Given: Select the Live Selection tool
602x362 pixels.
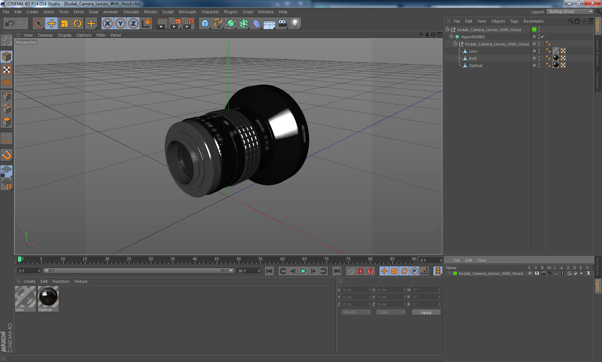Looking at the screenshot, I should [38, 24].
